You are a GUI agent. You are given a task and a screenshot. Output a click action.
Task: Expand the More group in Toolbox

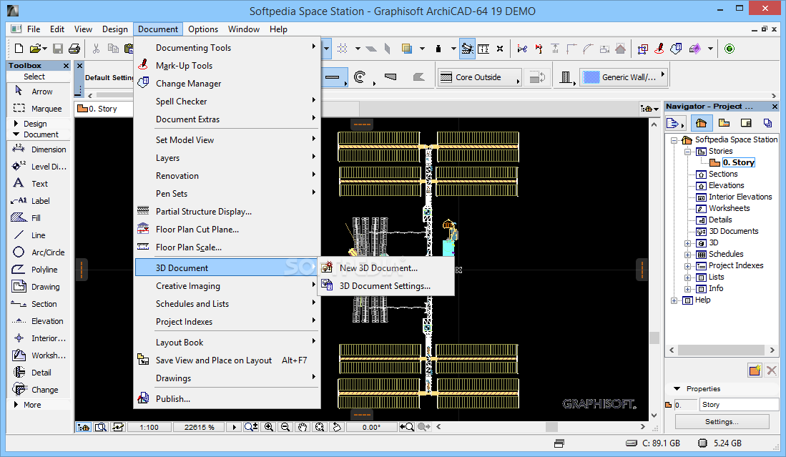coord(16,404)
